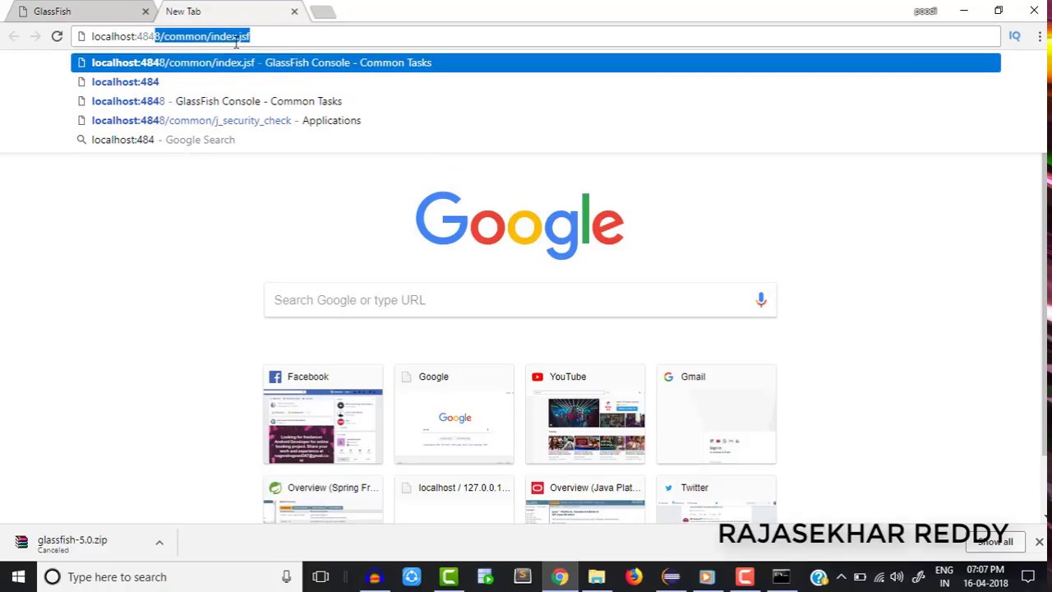The height and width of the screenshot is (592, 1052).
Task: Open Eclipse from the taskbar
Action: 671,577
